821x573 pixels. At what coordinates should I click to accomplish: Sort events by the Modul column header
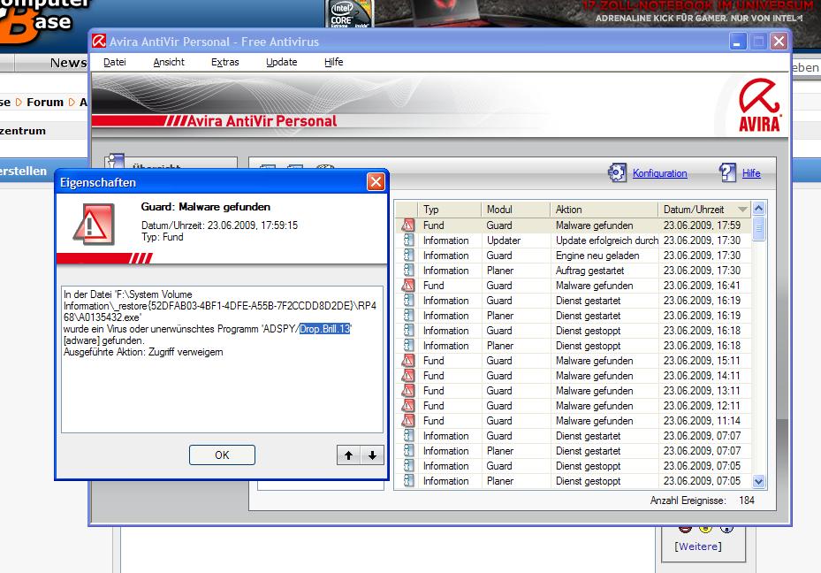(x=516, y=210)
